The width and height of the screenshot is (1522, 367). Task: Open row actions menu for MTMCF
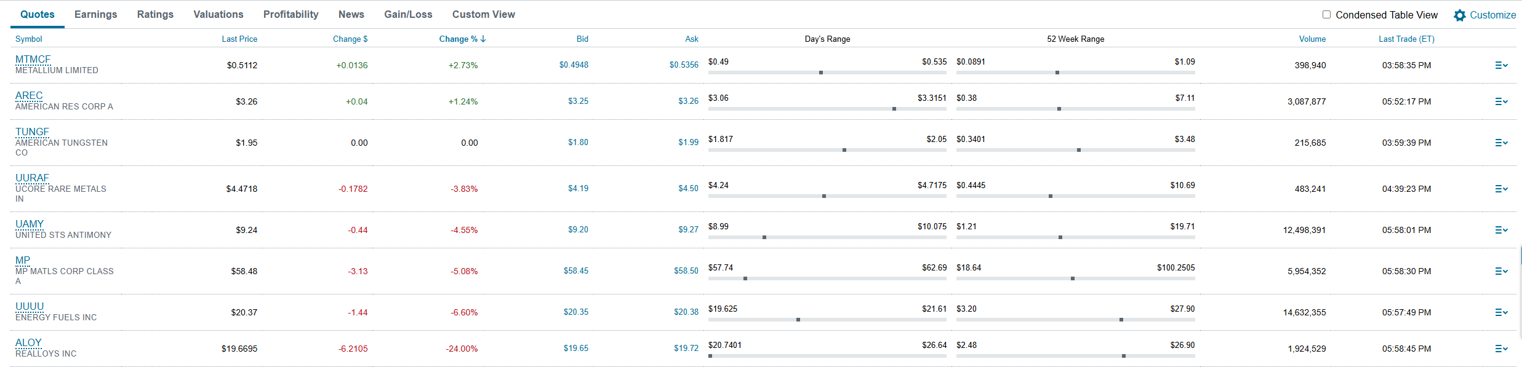[1501, 65]
